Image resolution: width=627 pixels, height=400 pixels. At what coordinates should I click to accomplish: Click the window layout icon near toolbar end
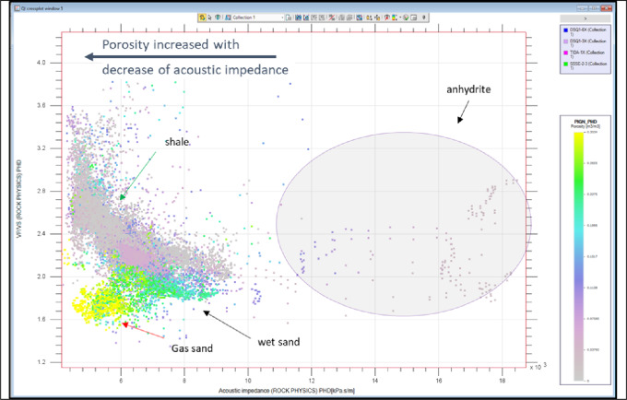tap(414, 18)
